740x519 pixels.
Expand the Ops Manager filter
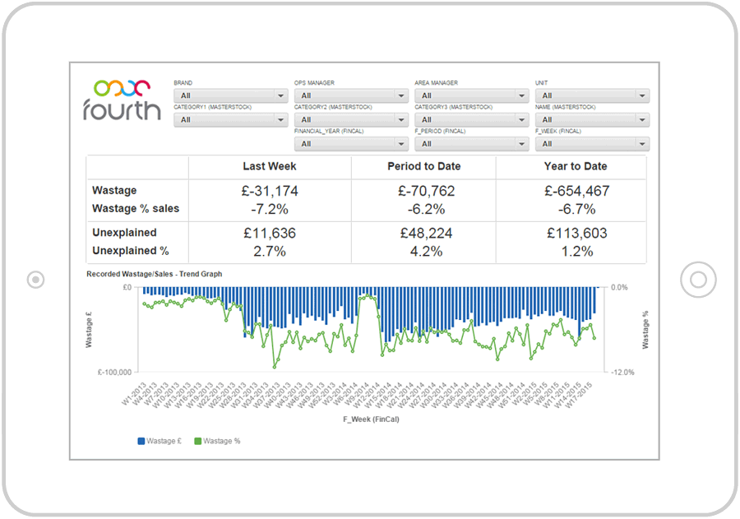351,96
